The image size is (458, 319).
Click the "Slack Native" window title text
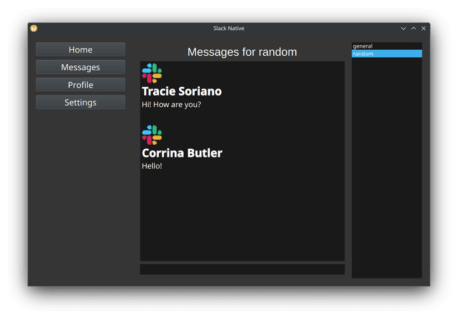(229, 28)
